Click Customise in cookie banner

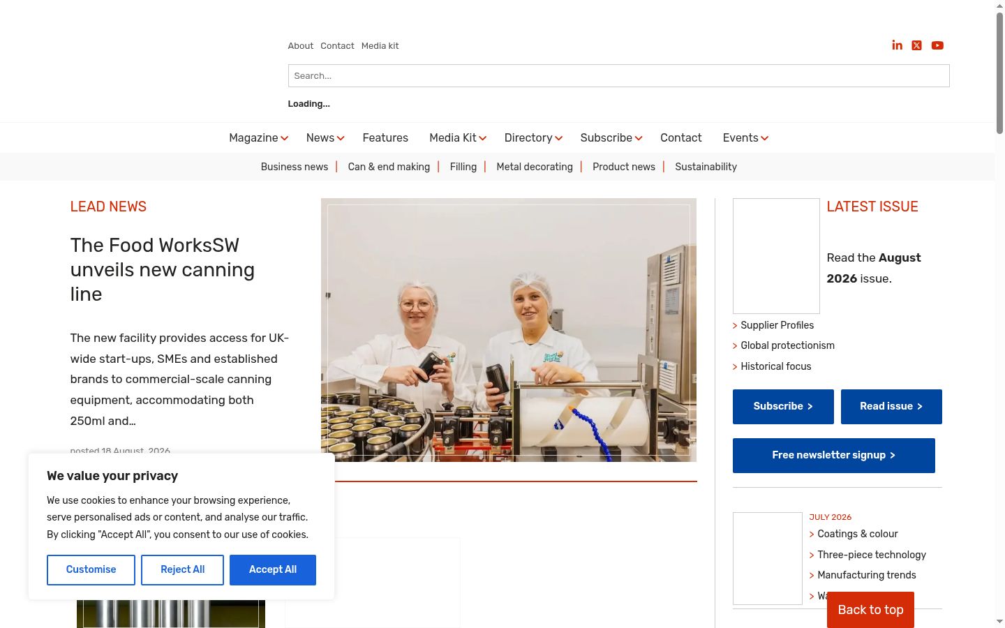(x=91, y=570)
